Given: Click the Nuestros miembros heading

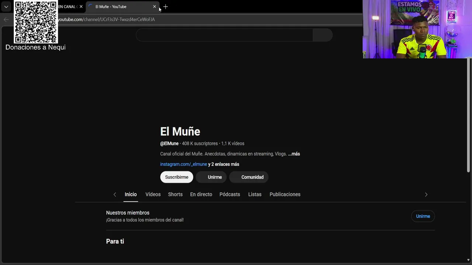Looking at the screenshot, I should pos(128,213).
